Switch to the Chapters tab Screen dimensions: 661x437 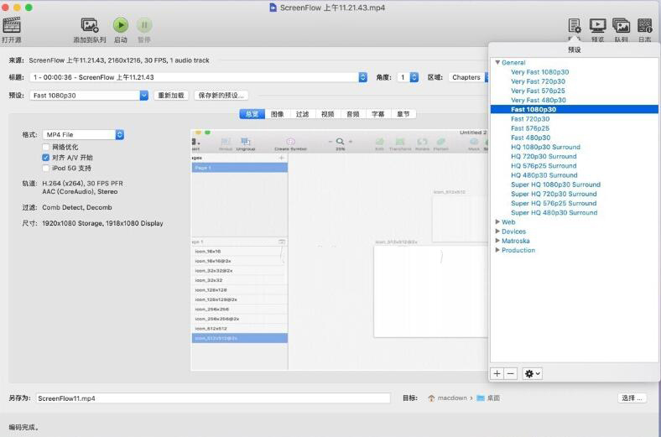(x=403, y=114)
